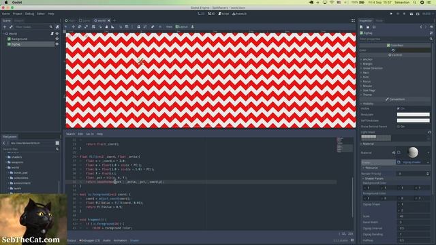Viewport: 436px width, 245px height.
Task: Open the Debug menu
Action: 29,14
